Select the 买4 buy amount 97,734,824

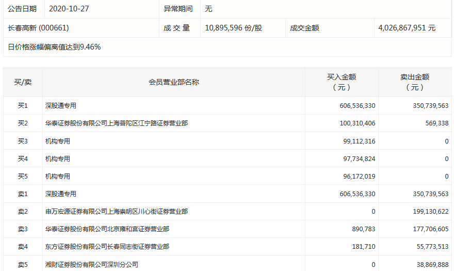[x=358, y=158]
